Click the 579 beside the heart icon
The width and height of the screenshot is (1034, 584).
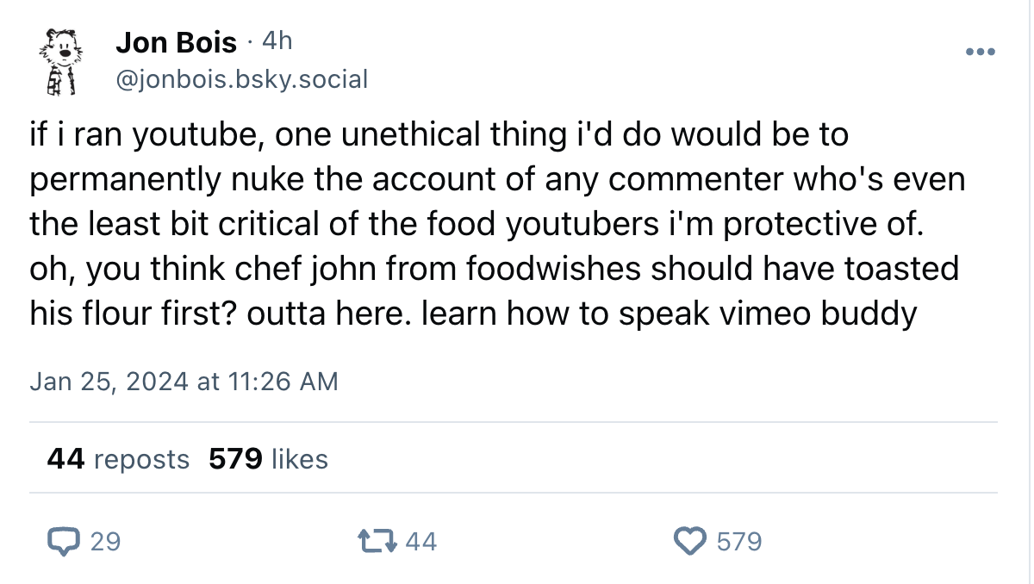click(x=739, y=541)
